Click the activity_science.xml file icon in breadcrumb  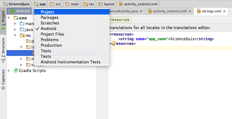[121, 4]
